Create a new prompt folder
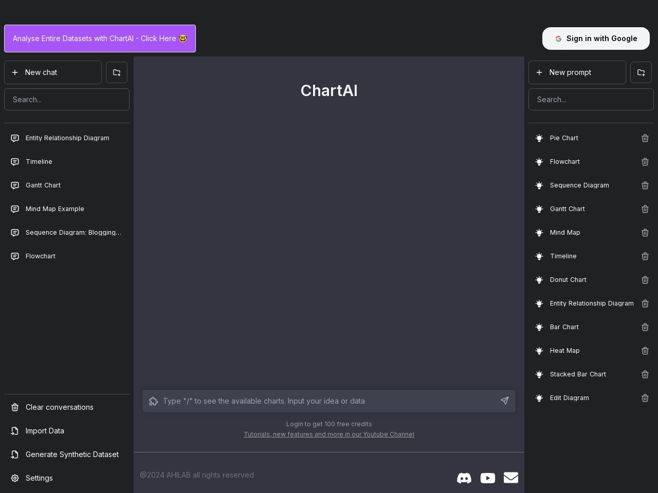The width and height of the screenshot is (658, 493). coord(641,72)
